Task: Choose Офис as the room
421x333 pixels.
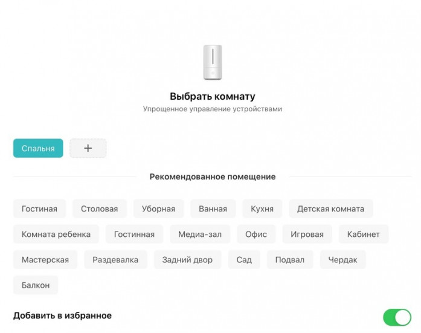Action: coord(256,234)
